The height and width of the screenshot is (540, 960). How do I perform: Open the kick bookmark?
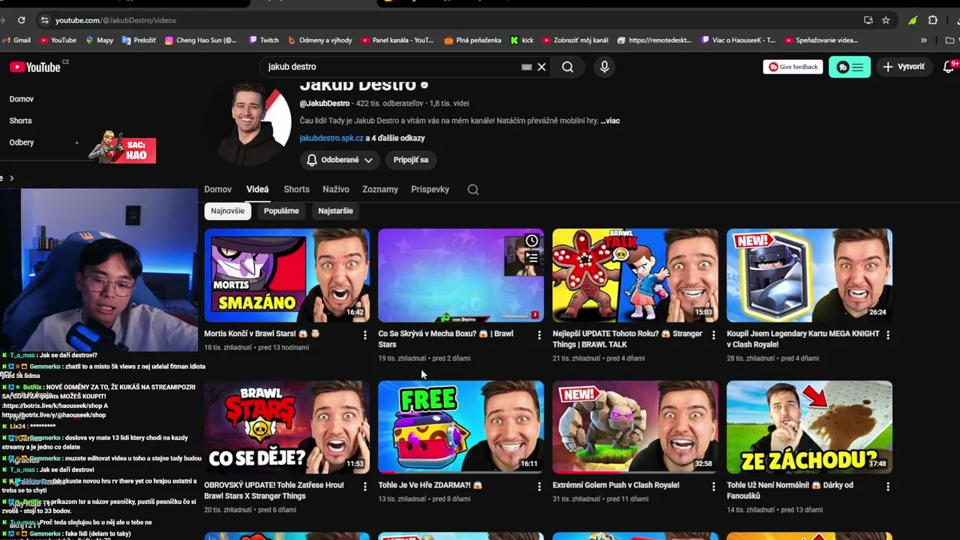pos(522,40)
